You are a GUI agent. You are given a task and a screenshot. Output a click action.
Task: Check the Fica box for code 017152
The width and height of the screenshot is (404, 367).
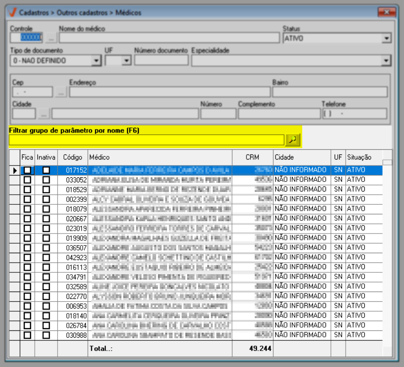[27, 170]
